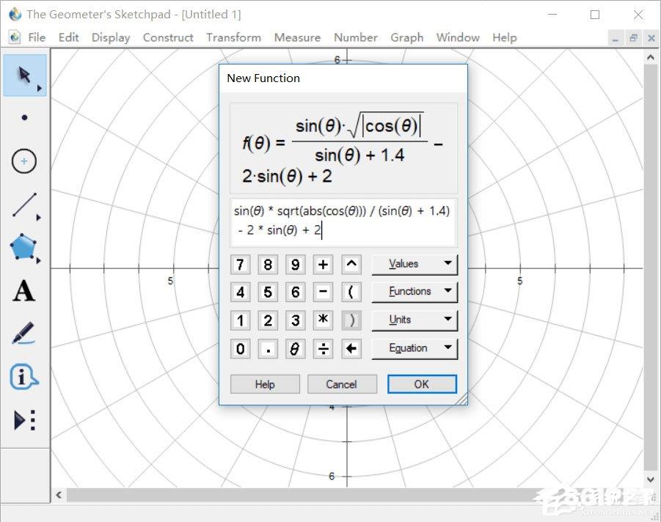Open the Number menu
Viewport: 661px width, 522px height.
pos(355,37)
